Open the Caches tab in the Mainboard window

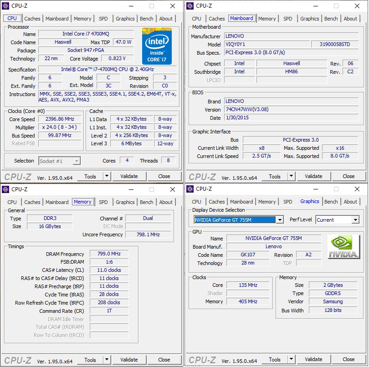click(217, 19)
